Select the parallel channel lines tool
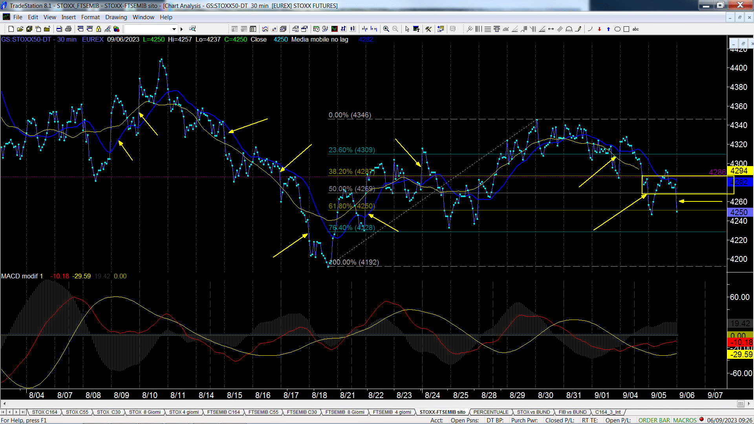 [560, 29]
